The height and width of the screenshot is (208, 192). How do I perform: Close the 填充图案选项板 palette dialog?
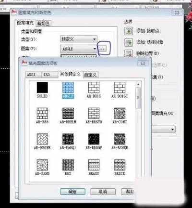[x=143, y=64]
